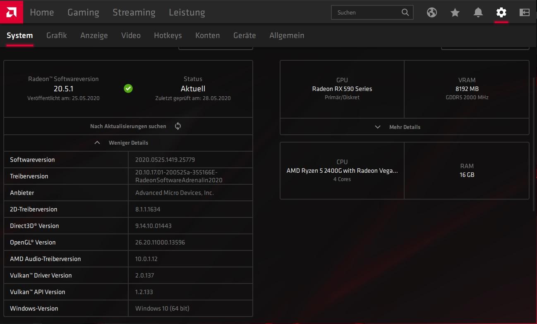Expand Mehr Details for GPU
This screenshot has height=324, width=537.
coord(405,127)
